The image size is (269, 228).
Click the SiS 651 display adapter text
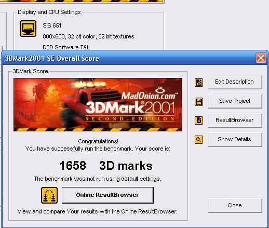pos(52,25)
